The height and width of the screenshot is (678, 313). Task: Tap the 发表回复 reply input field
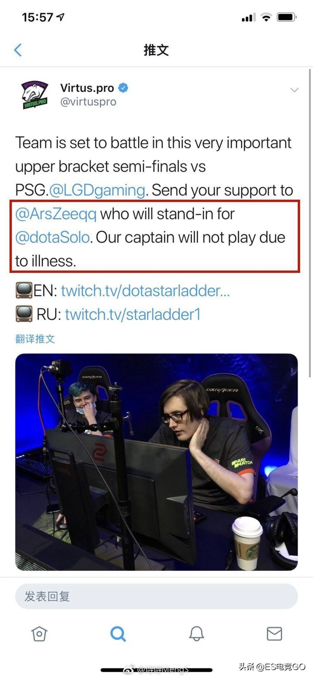point(156,596)
